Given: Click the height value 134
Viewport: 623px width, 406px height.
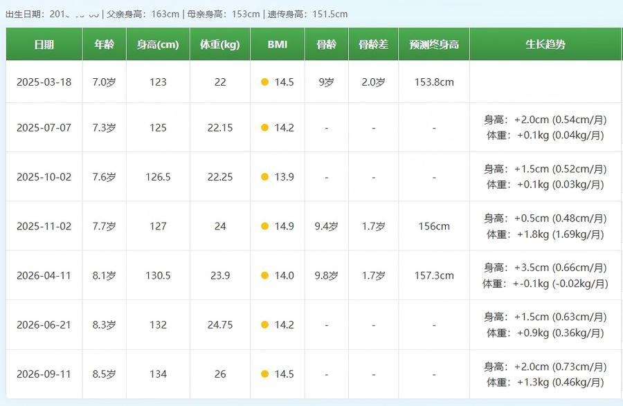Looking at the screenshot, I should (x=158, y=374).
